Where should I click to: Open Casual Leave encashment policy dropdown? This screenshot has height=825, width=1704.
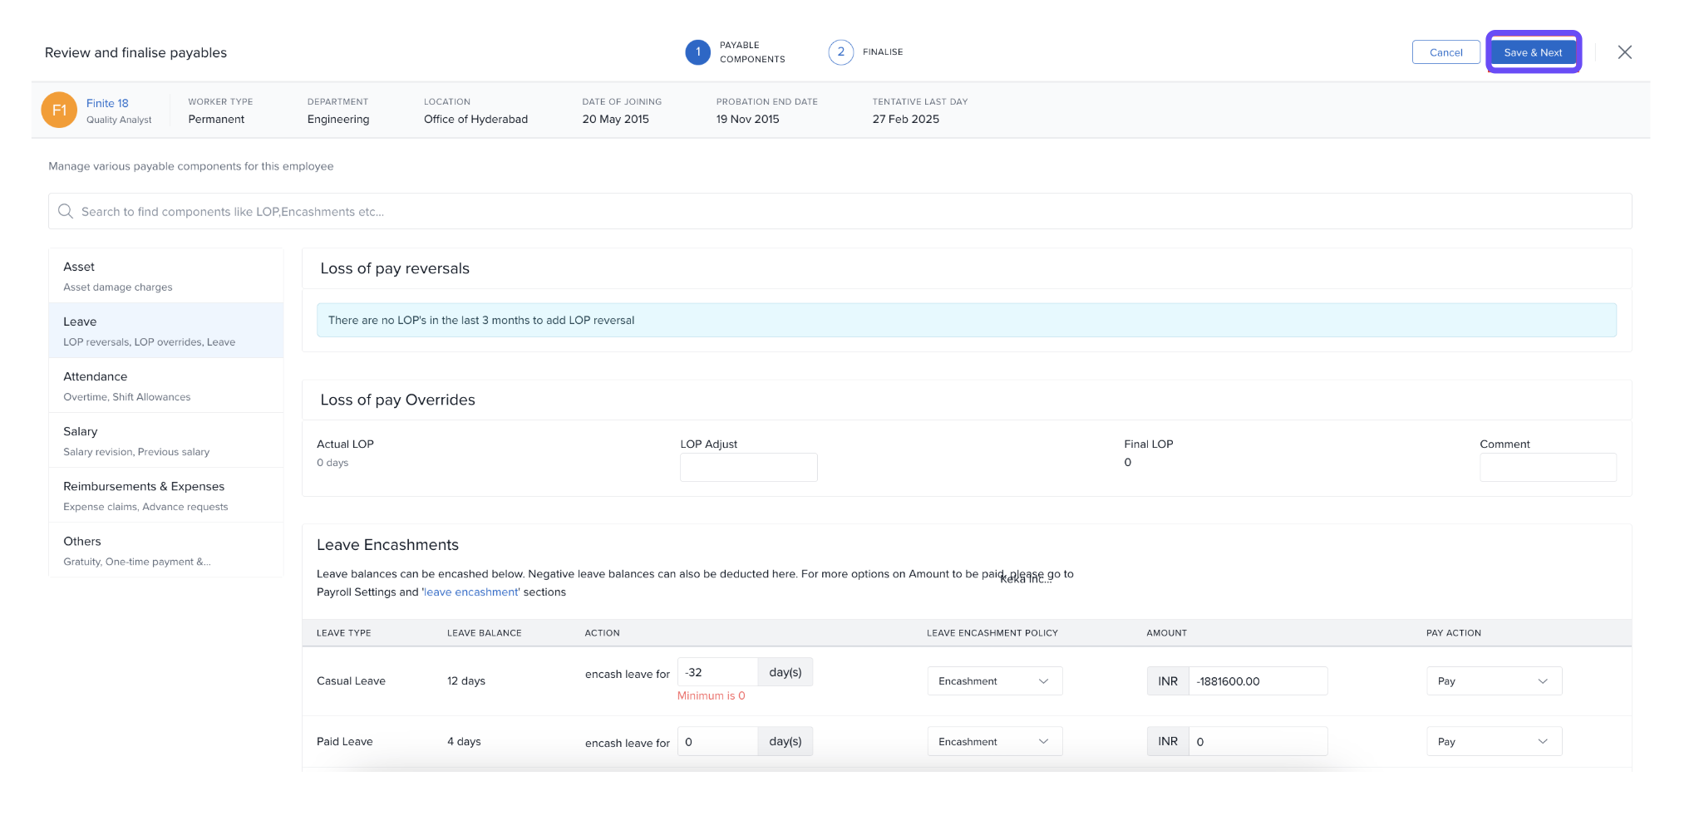994,681
